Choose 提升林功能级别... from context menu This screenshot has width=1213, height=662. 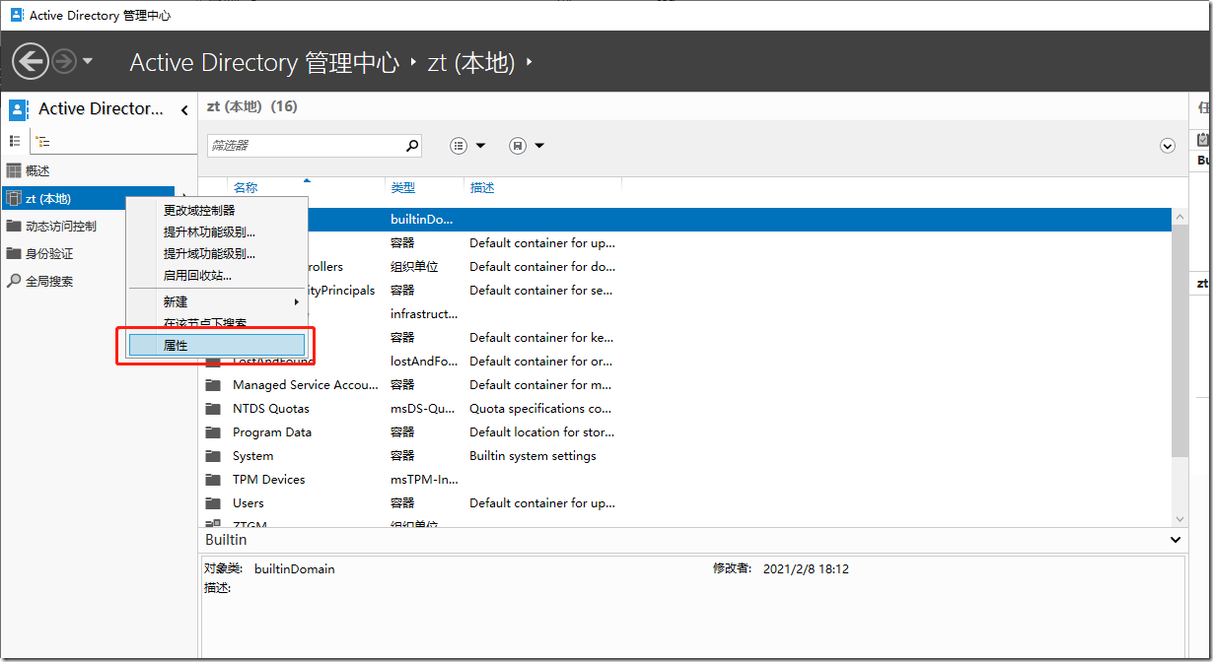[209, 232]
